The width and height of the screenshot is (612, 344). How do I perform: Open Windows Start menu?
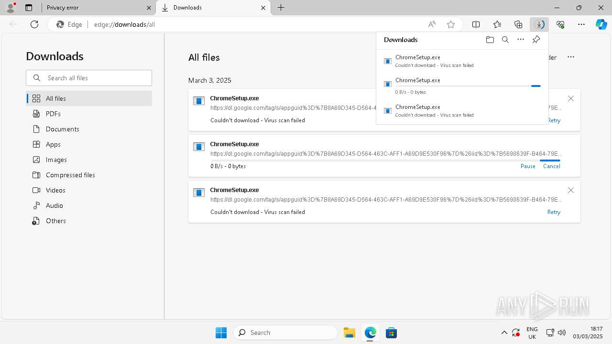click(221, 333)
